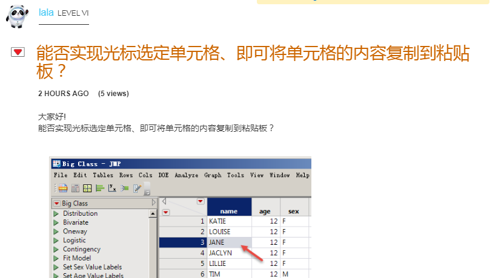Open the File menu in JMP

[61, 175]
